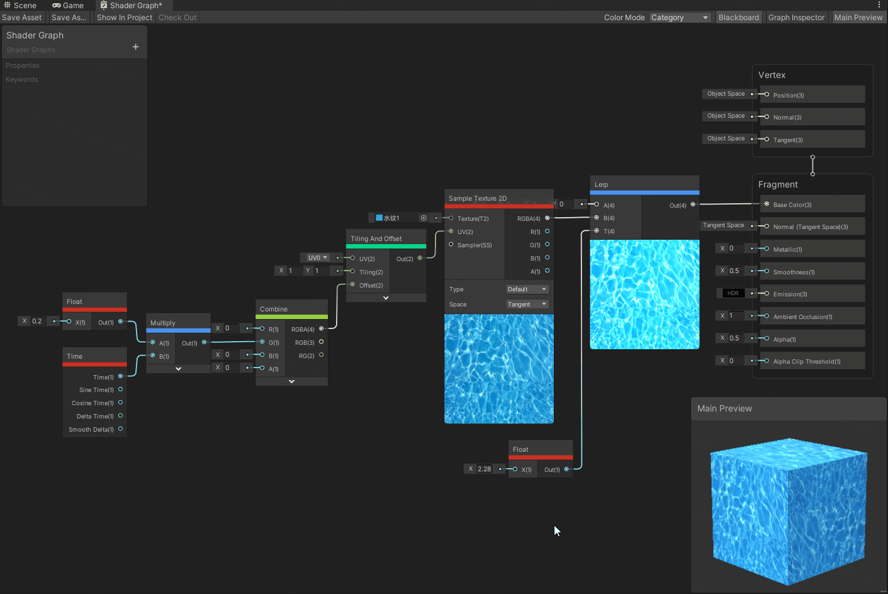The image size is (888, 594).
Task: Click Save As...
Action: tap(69, 18)
